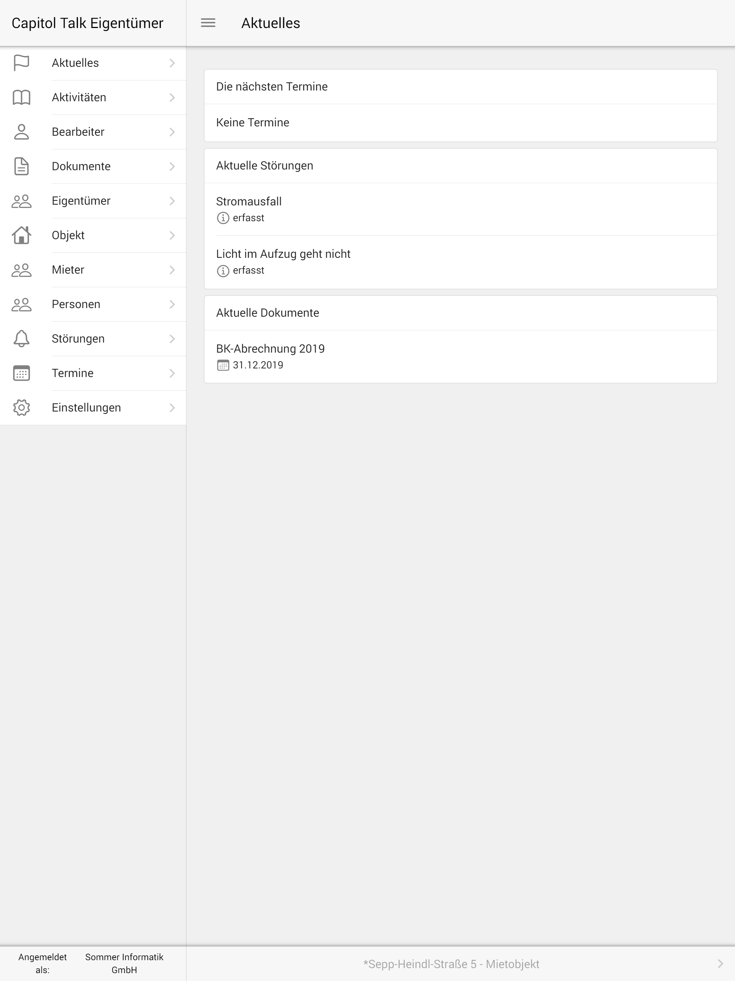Open Termine via the calendar icon
735x981 pixels.
pos(21,373)
